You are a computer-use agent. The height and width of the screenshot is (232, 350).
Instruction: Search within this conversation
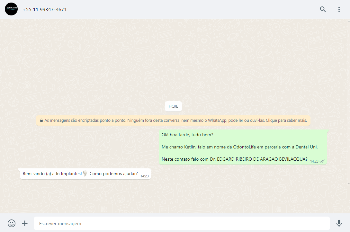tap(323, 9)
